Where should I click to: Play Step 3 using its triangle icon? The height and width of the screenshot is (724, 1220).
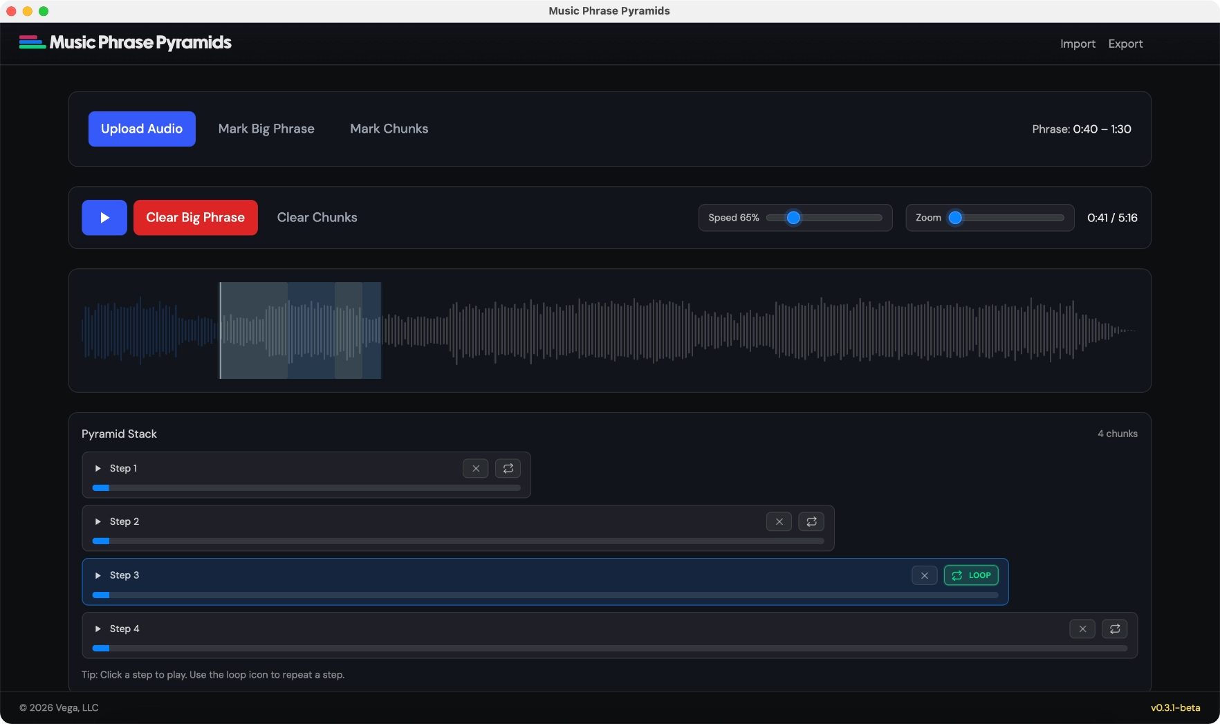point(98,575)
